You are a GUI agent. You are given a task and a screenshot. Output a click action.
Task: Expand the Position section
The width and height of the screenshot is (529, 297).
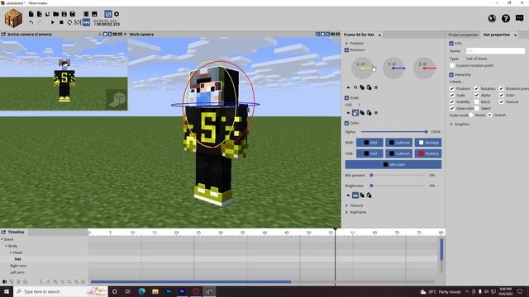(x=346, y=44)
